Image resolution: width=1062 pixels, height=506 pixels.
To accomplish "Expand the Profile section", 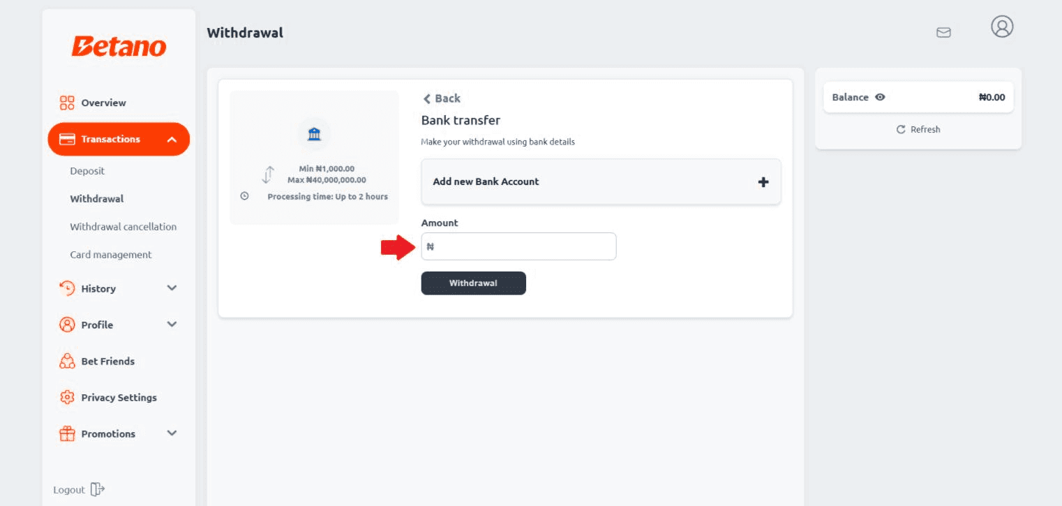I will click(x=172, y=325).
